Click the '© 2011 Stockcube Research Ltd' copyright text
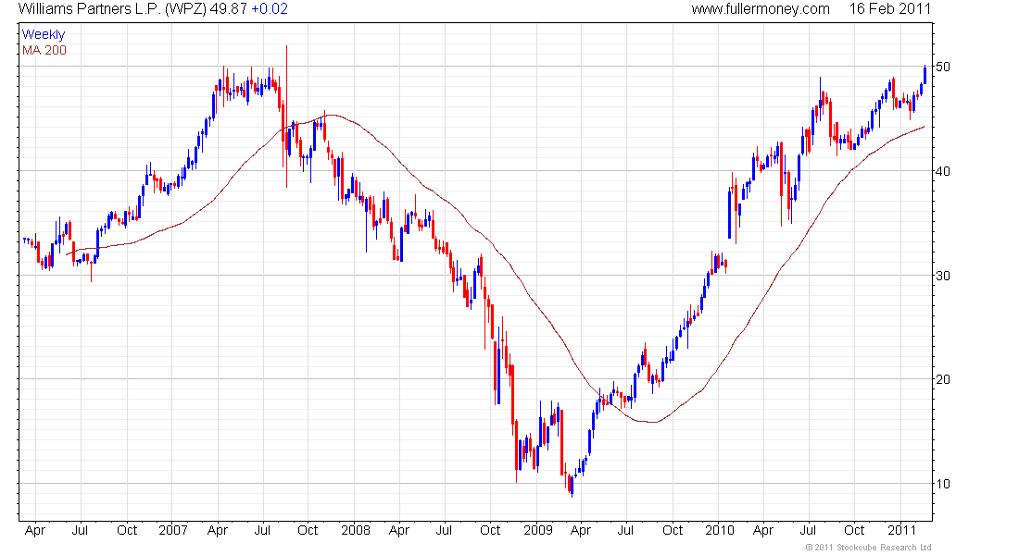This screenshot has width=1019, height=555. pos(868,548)
